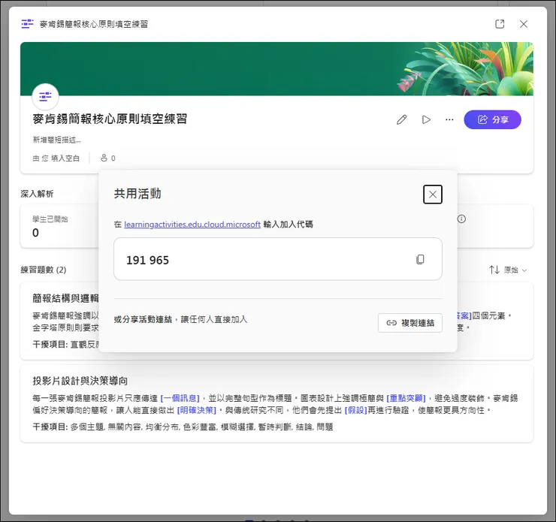This screenshot has width=556, height=522.
Task: Click the 複製連結 copy link button
Action: point(410,323)
